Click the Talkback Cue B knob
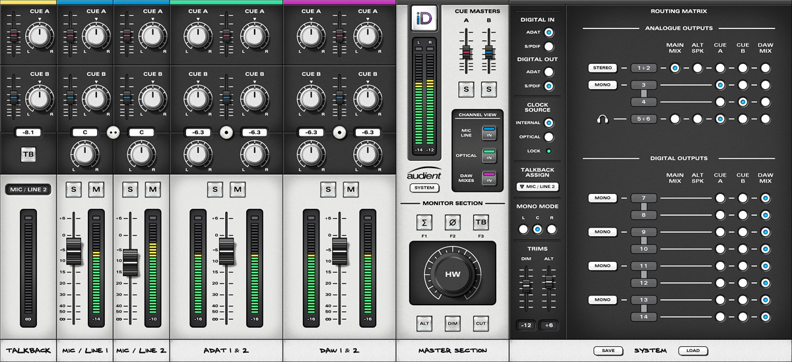The width and height of the screenshot is (792, 362). [x=39, y=98]
